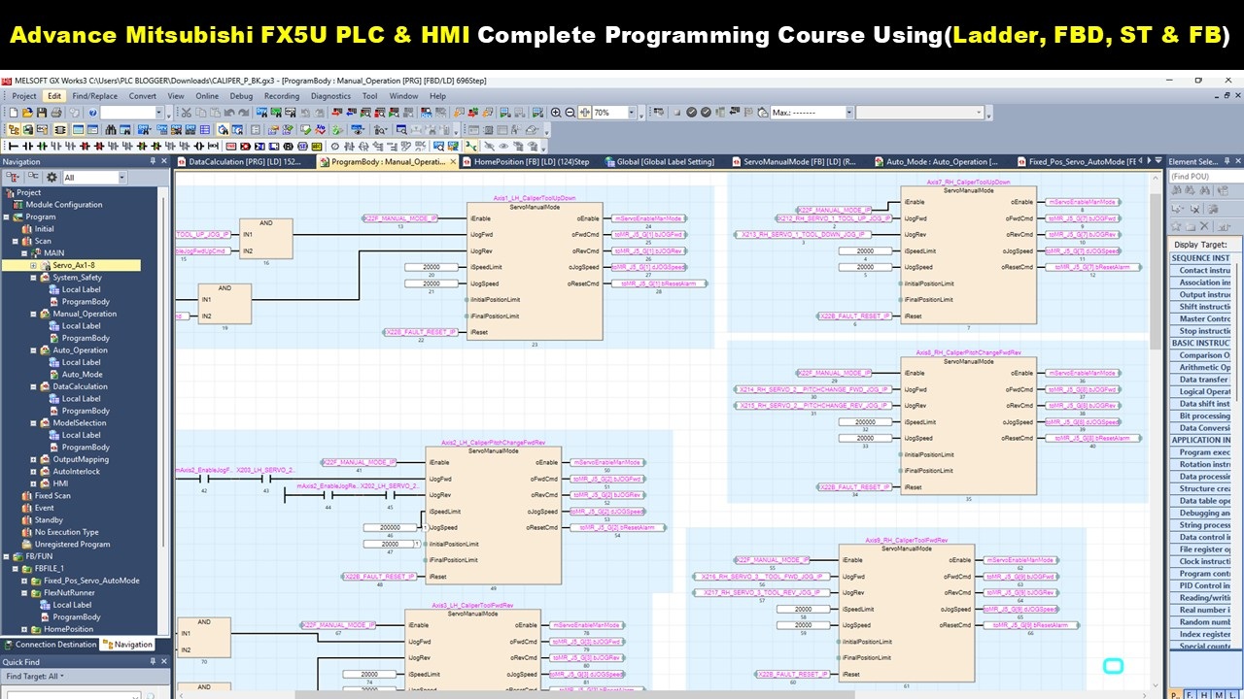Click the Zoom Out magnifier icon
Viewport: 1244px width, 699px height.
pyautogui.click(x=570, y=112)
